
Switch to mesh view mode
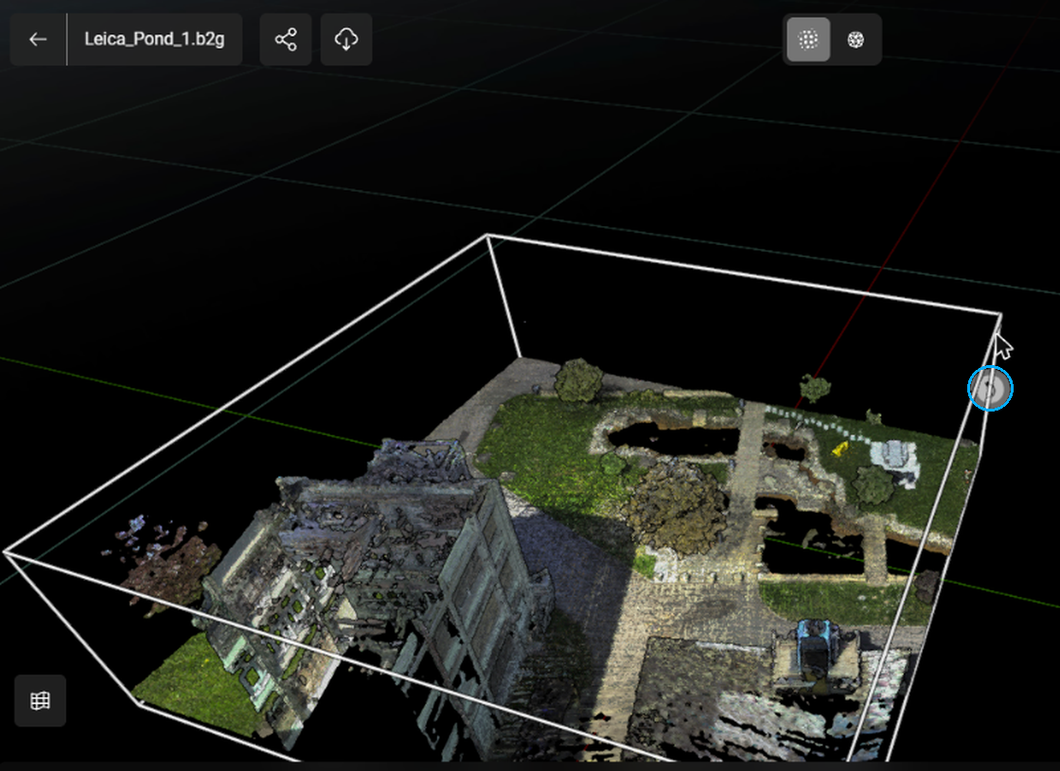point(856,40)
